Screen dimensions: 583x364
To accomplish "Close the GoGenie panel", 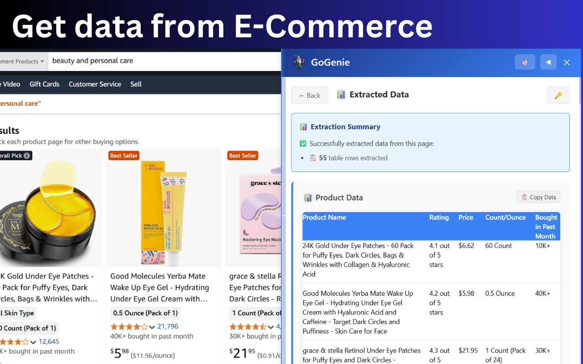I will click(567, 62).
